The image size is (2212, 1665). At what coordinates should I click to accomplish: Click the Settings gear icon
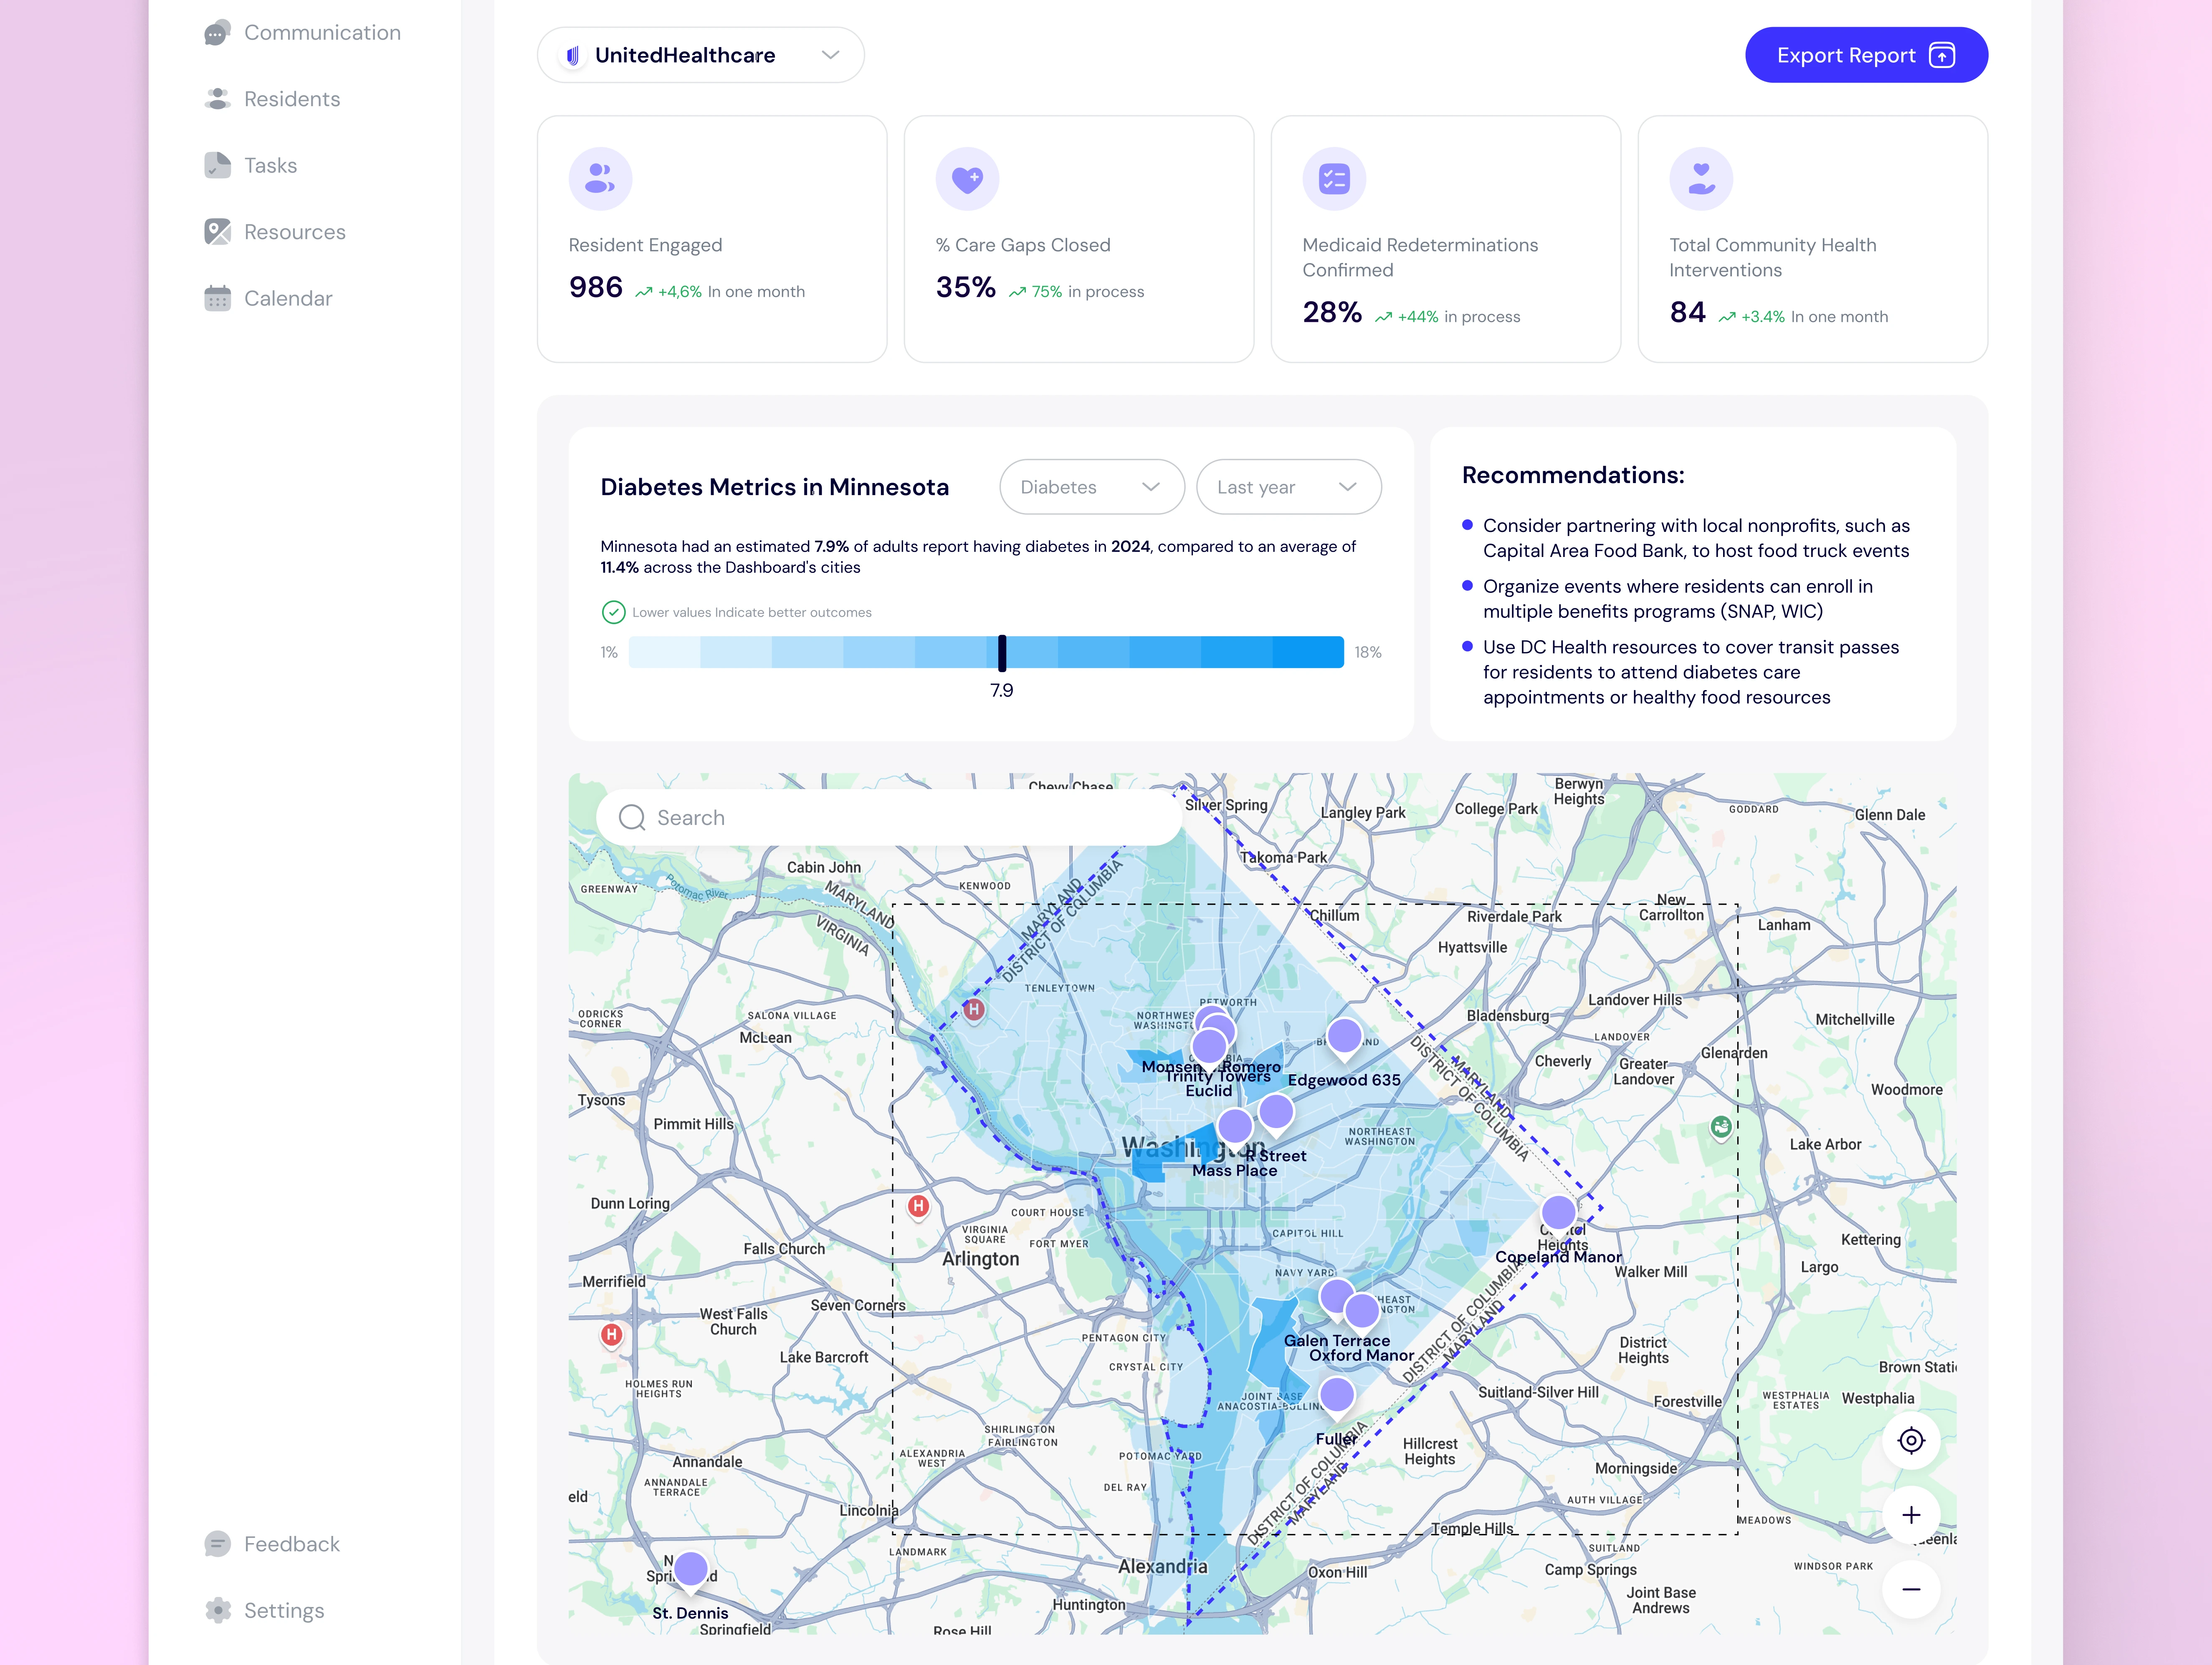coord(217,1610)
